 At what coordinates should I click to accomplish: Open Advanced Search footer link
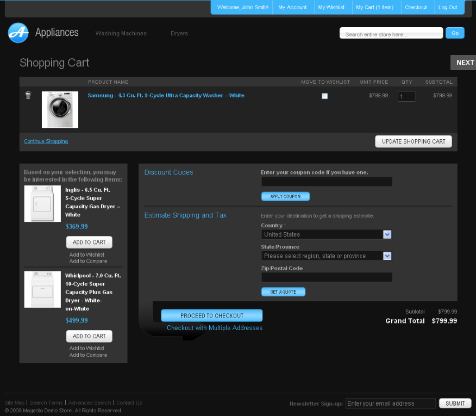pos(90,402)
